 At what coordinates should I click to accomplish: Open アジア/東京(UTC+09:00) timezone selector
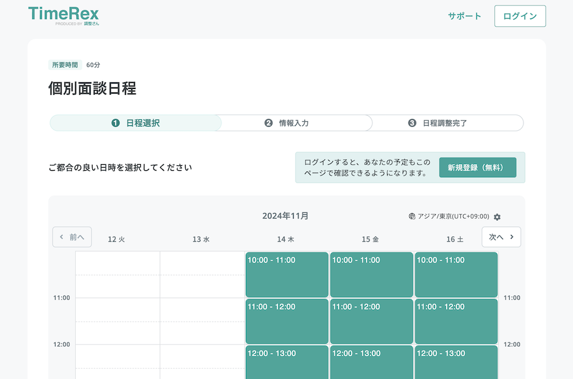click(x=453, y=217)
